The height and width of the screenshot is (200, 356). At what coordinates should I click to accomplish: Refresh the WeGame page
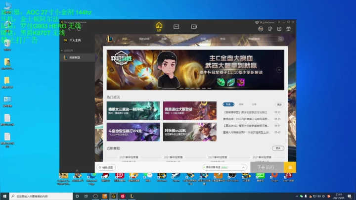79,29
